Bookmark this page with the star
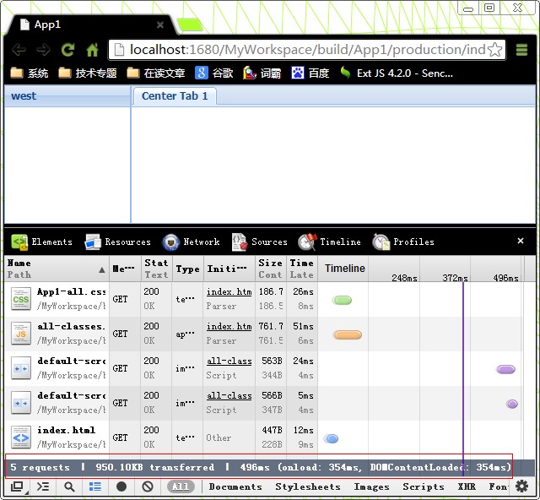 (495, 50)
